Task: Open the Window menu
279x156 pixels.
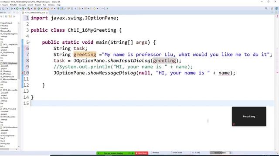Action: coord(51,5)
